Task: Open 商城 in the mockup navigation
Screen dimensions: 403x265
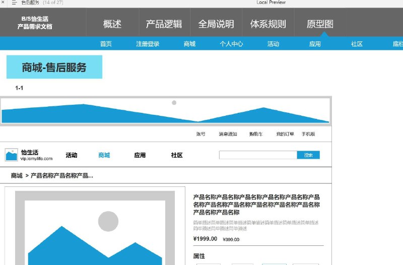Action: [104, 155]
